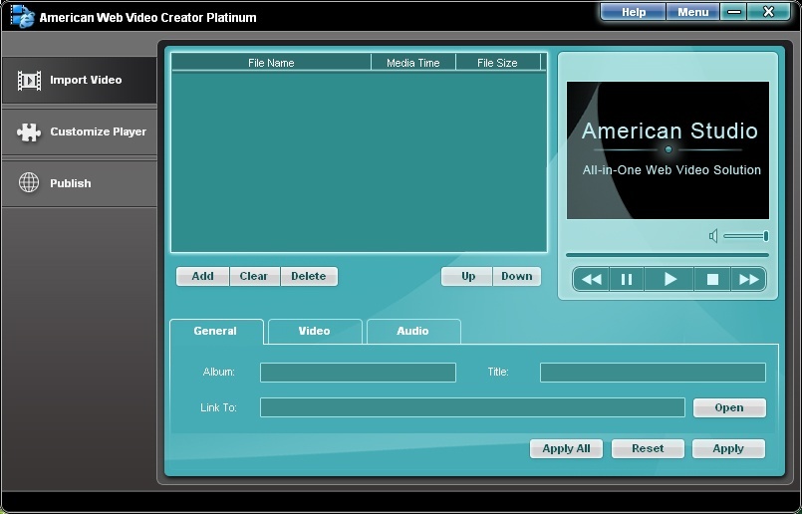Click the volume slider handle
The width and height of the screenshot is (802, 514).
(766, 236)
